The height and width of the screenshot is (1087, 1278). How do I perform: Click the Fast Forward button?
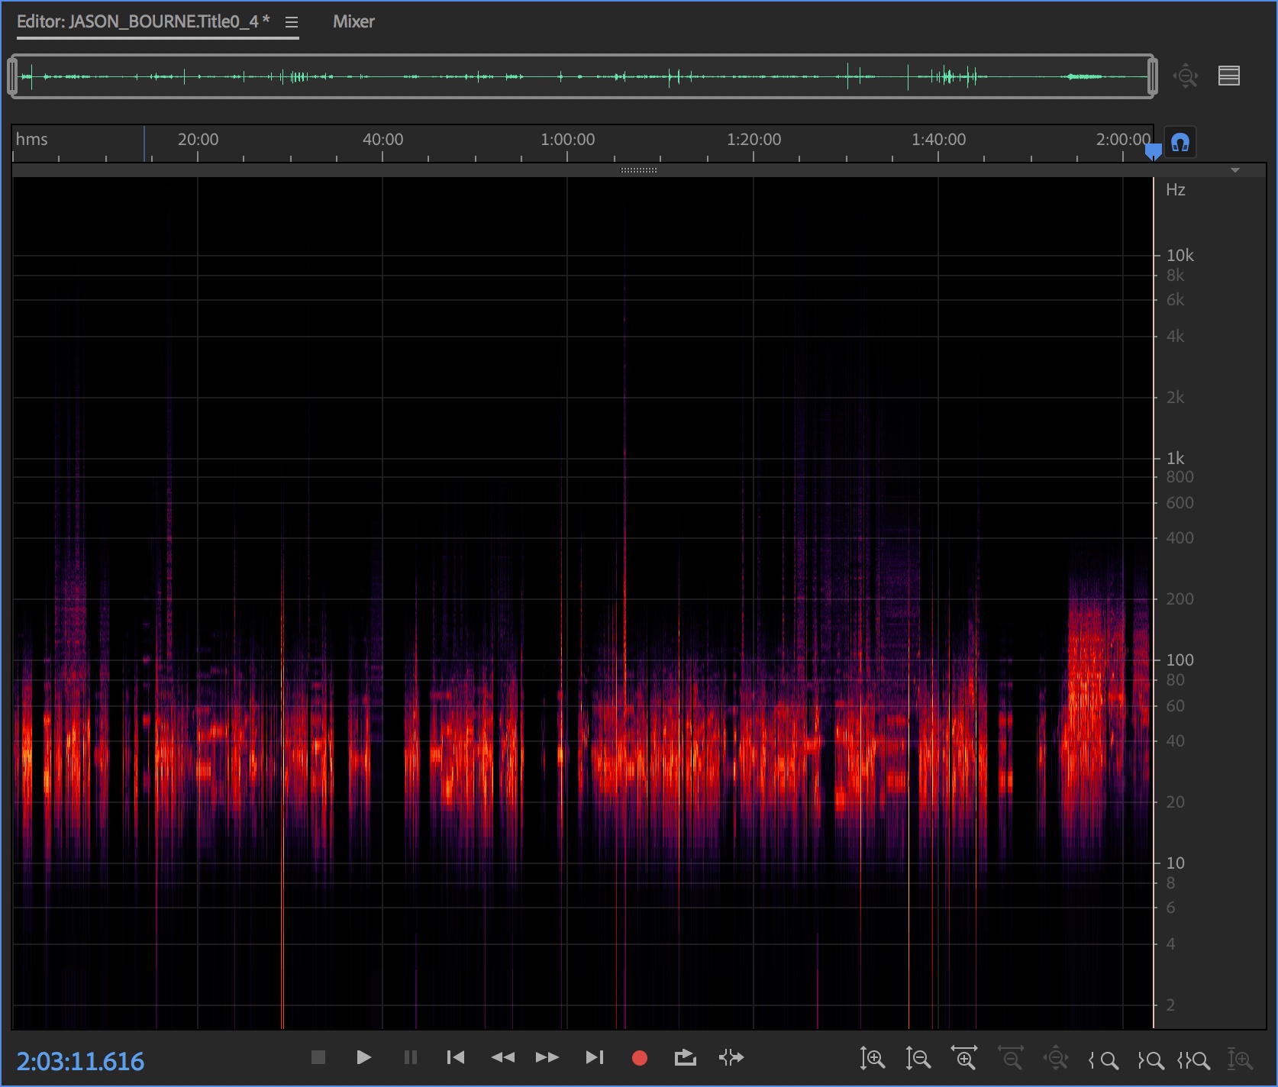(x=547, y=1057)
